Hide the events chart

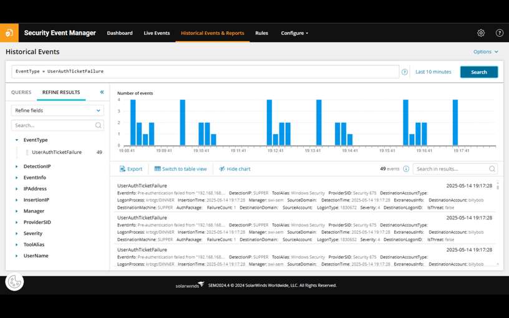pyautogui.click(x=235, y=169)
